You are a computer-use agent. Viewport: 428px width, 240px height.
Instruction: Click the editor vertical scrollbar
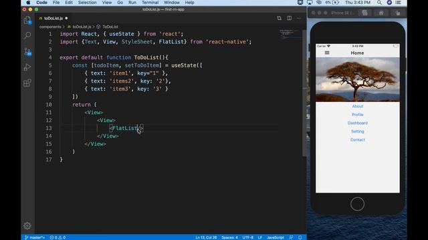(304, 93)
